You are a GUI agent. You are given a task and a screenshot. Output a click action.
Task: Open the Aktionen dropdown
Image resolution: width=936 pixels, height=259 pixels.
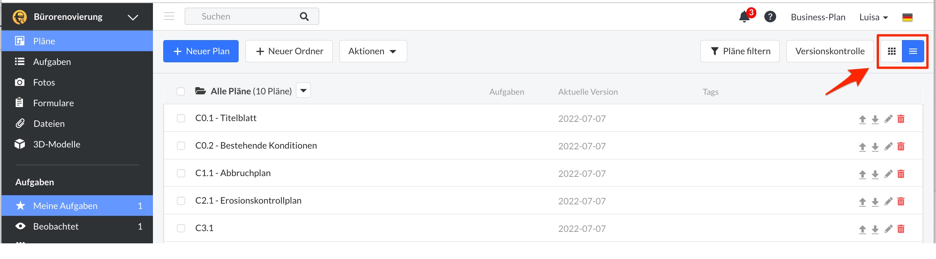click(x=373, y=51)
